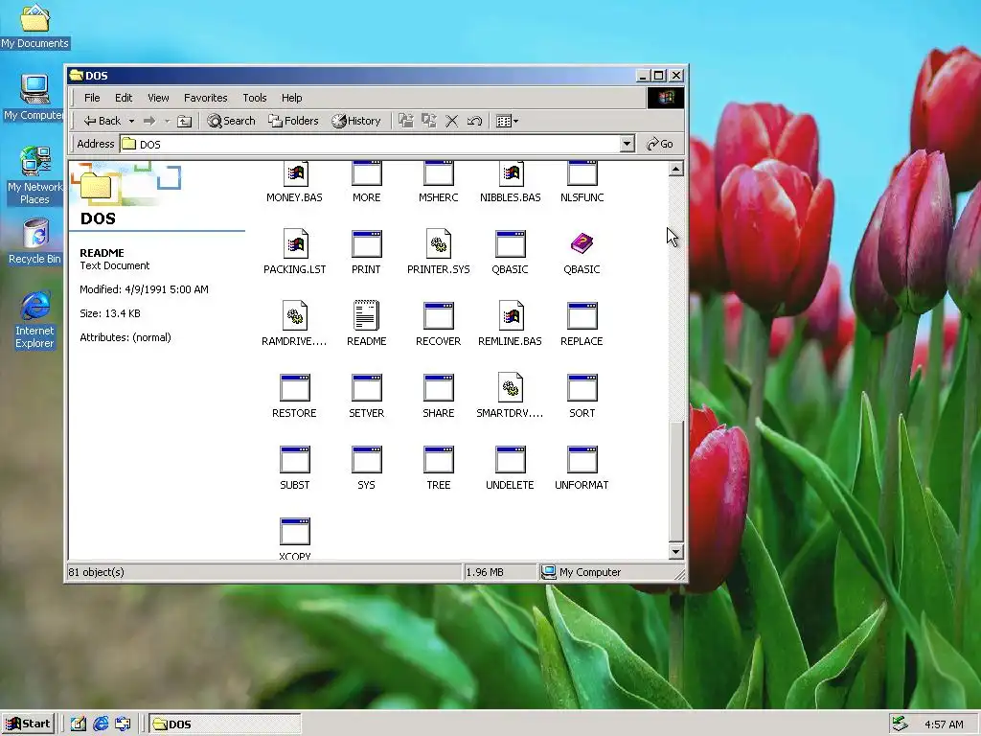The width and height of the screenshot is (981, 736).
Task: Launch Outlook Express from quick launch
Action: coord(124,724)
